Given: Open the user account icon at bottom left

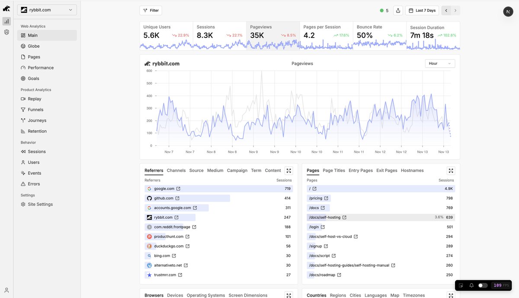Looking at the screenshot, I should (x=6, y=290).
